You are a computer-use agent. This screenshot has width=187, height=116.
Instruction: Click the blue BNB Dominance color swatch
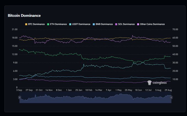[94, 24]
